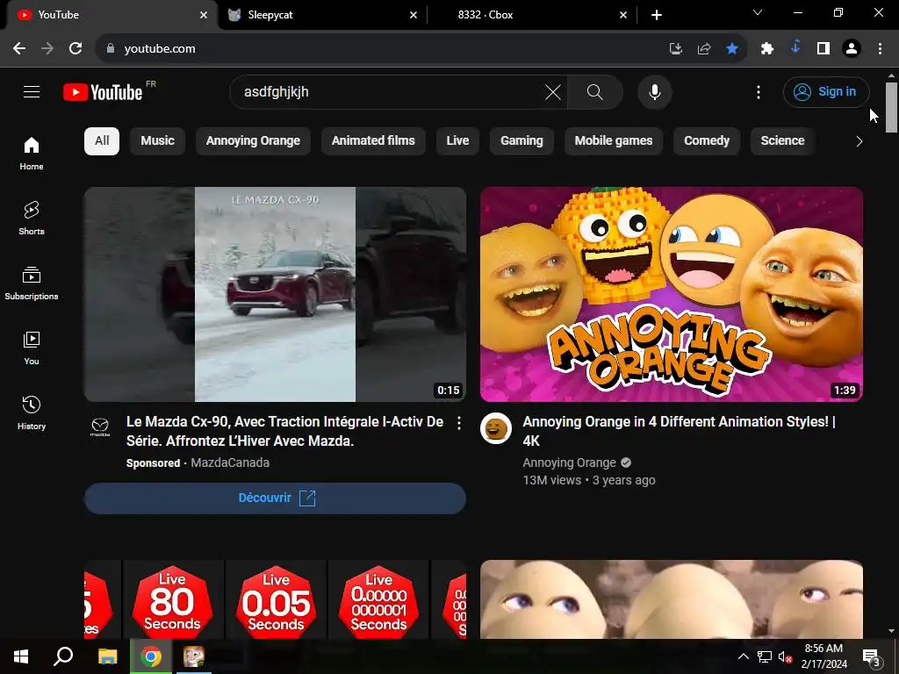Open the YouTube hamburger guide menu
Screen dimensions: 899x674
[x=32, y=91]
